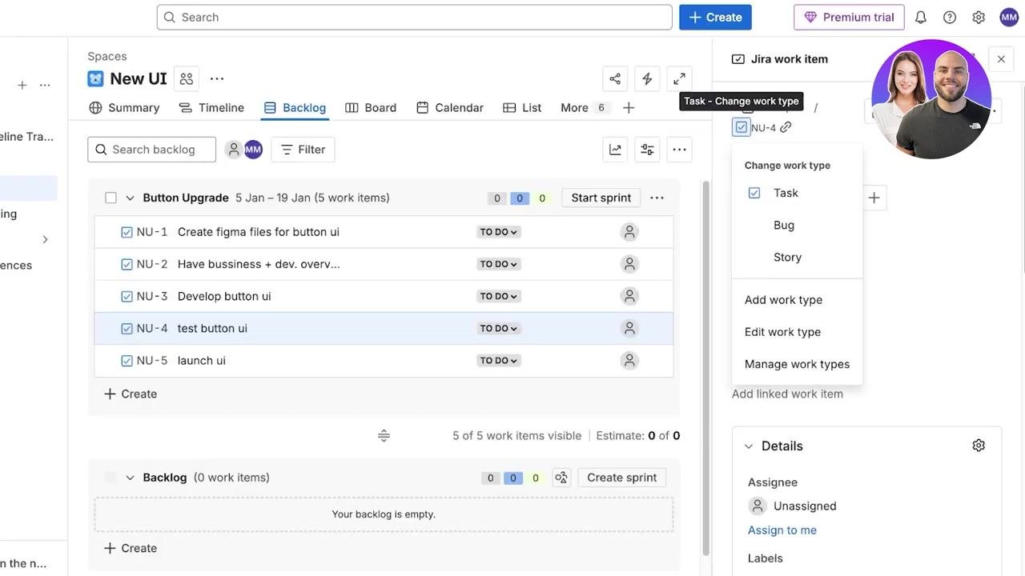Click the plus icon in left sidebar
Image resolution: width=1025 pixels, height=576 pixels.
22,85
